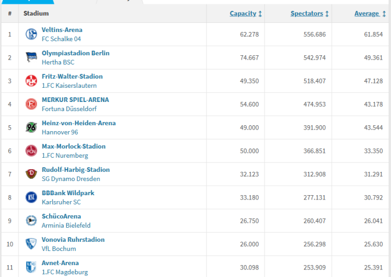This screenshot has height=277, width=391.
Task: Click the Fortuna Düsseldorf club crest
Action: click(x=31, y=104)
